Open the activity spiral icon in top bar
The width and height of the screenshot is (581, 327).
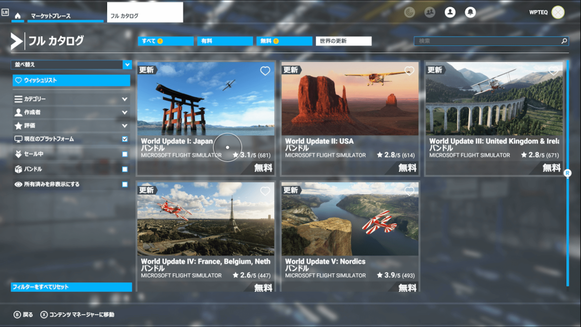[409, 12]
